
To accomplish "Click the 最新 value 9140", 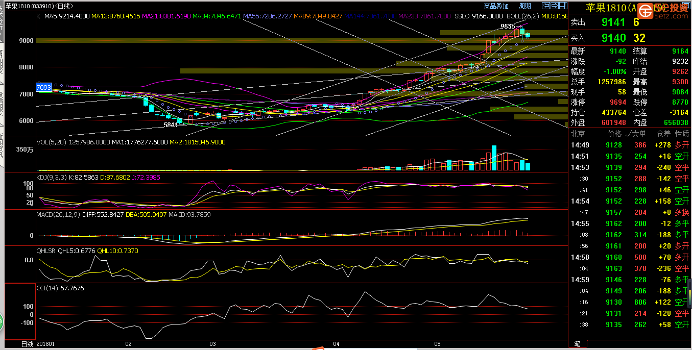I will [618, 51].
